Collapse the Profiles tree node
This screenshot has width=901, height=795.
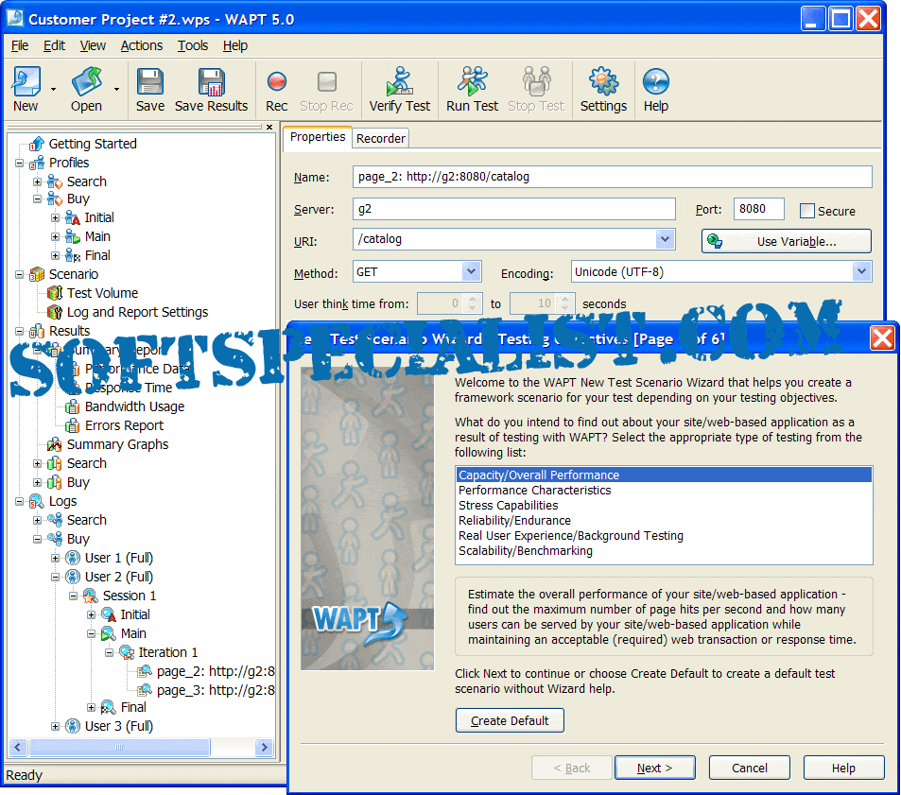pyautogui.click(x=20, y=164)
